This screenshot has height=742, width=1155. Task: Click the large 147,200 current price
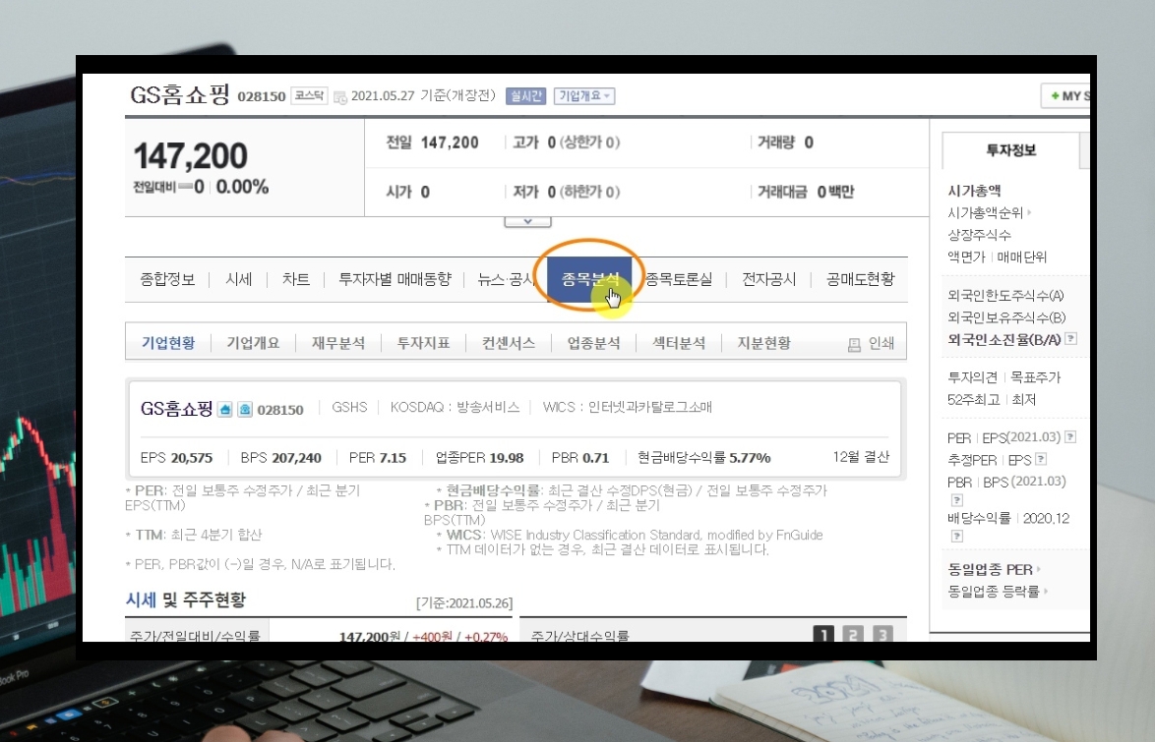pos(191,156)
